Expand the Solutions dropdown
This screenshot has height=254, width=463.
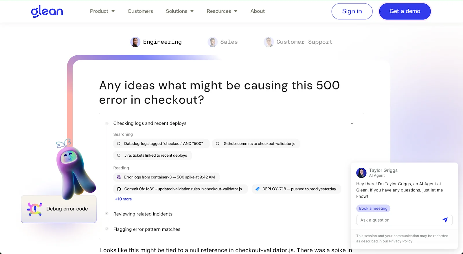[180, 11]
